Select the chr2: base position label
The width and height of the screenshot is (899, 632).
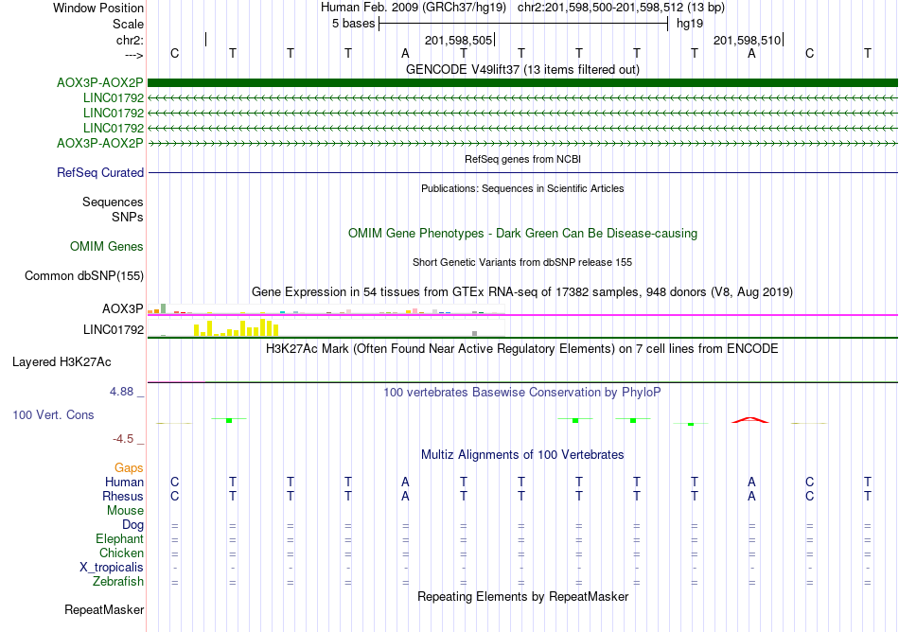pos(130,40)
